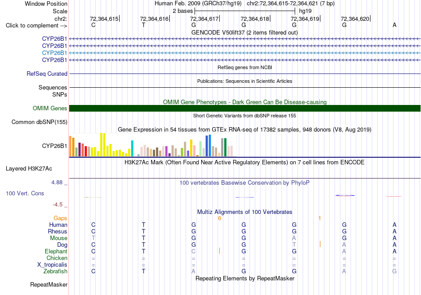421x295 pixels.
Task: Click the Scale label
Action: 60,11
